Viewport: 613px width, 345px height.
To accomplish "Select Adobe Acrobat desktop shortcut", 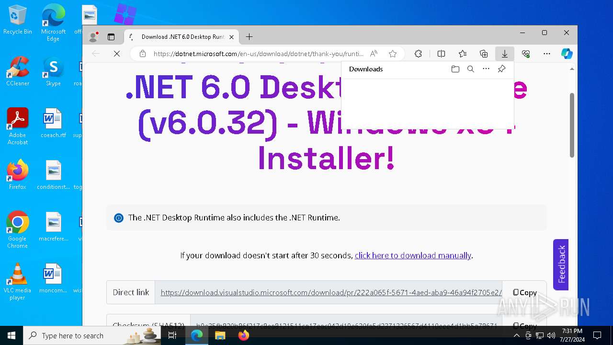I will (18, 126).
